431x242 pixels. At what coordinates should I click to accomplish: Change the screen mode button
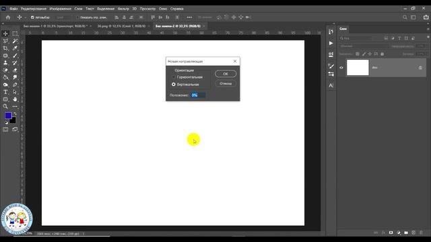[15, 129]
